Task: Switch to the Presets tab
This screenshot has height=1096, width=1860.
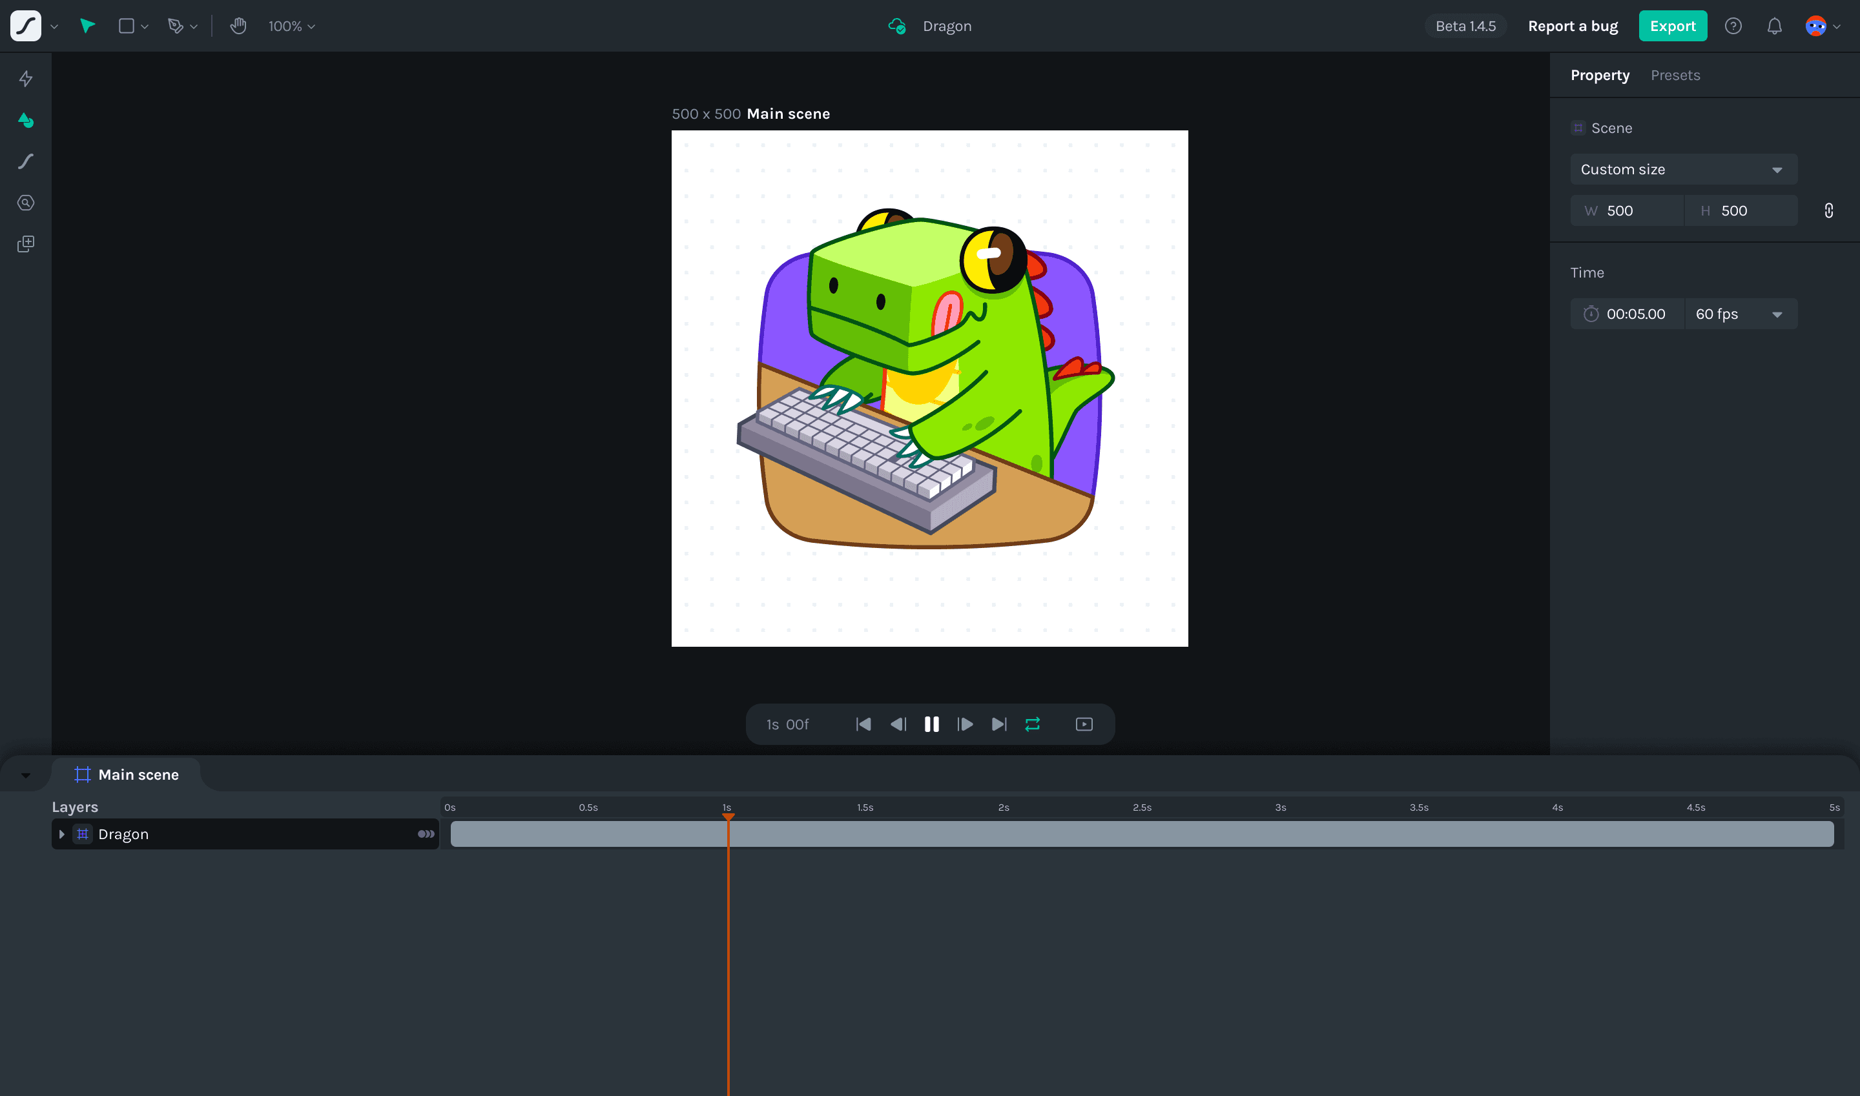Action: 1675,76
